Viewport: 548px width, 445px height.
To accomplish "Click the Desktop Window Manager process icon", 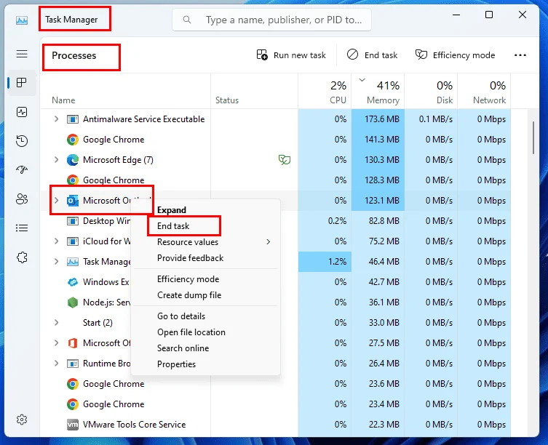I will coord(73,221).
